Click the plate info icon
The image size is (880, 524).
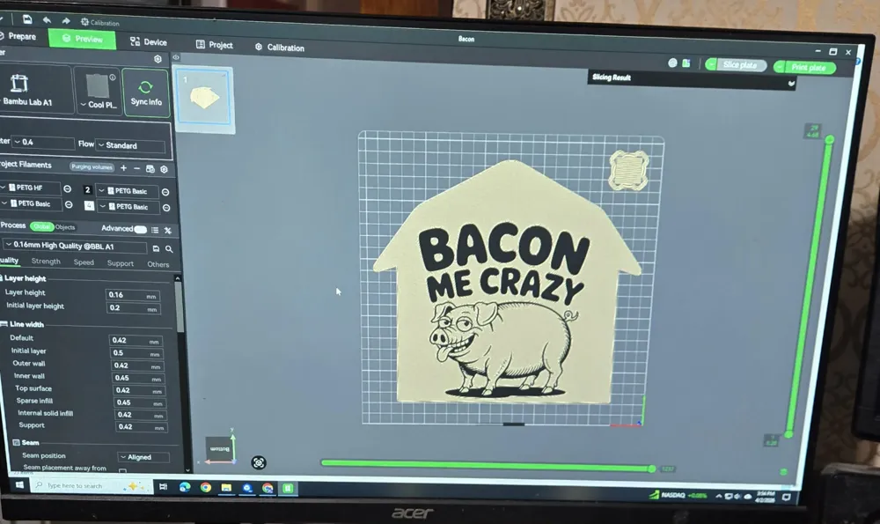pos(113,77)
